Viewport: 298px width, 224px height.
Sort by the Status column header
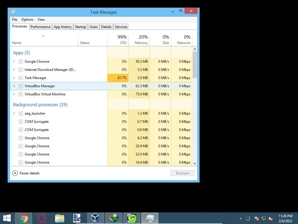(x=93, y=40)
